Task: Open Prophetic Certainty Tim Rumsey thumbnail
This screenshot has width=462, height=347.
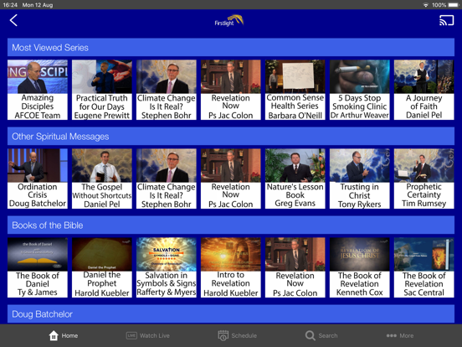Action: tap(424, 179)
